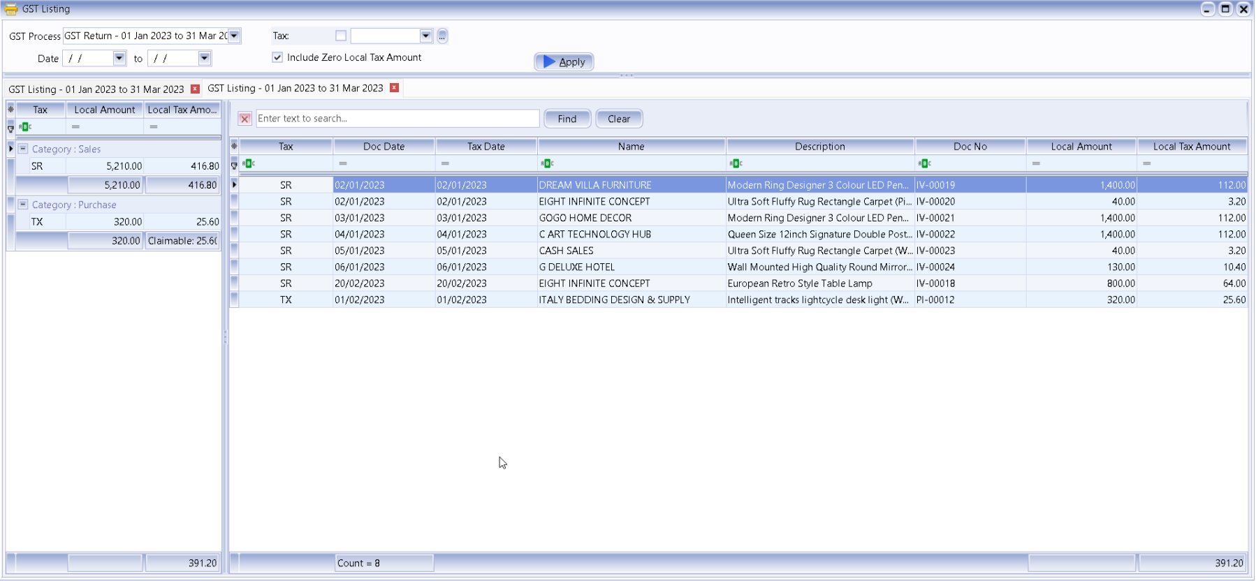Click the Doc Date filter equals icon

point(343,163)
